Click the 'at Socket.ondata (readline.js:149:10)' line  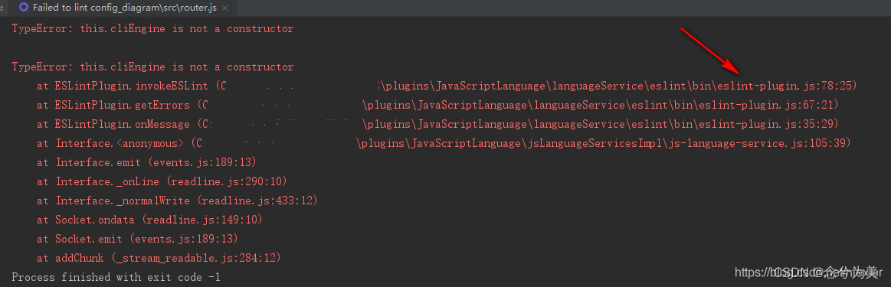tap(149, 220)
